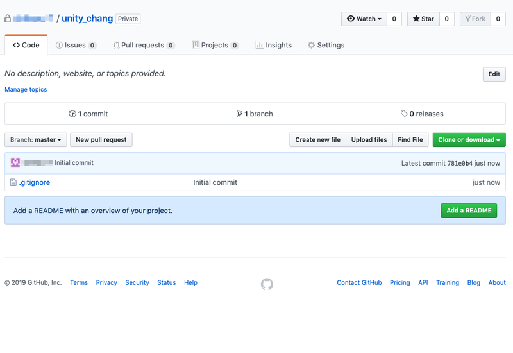The image size is (513, 353).
Task: Click the tag icon next to 0 releases
Action: (404, 114)
